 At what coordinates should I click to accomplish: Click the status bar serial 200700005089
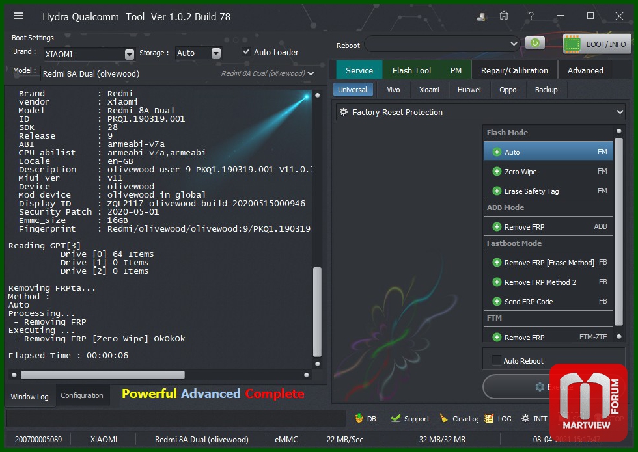click(38, 439)
